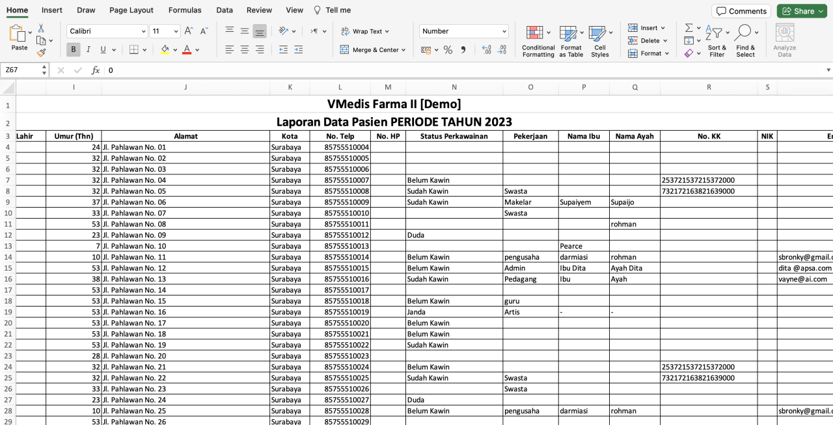Open the Comments pane button
This screenshot has height=425, width=833.
741,11
